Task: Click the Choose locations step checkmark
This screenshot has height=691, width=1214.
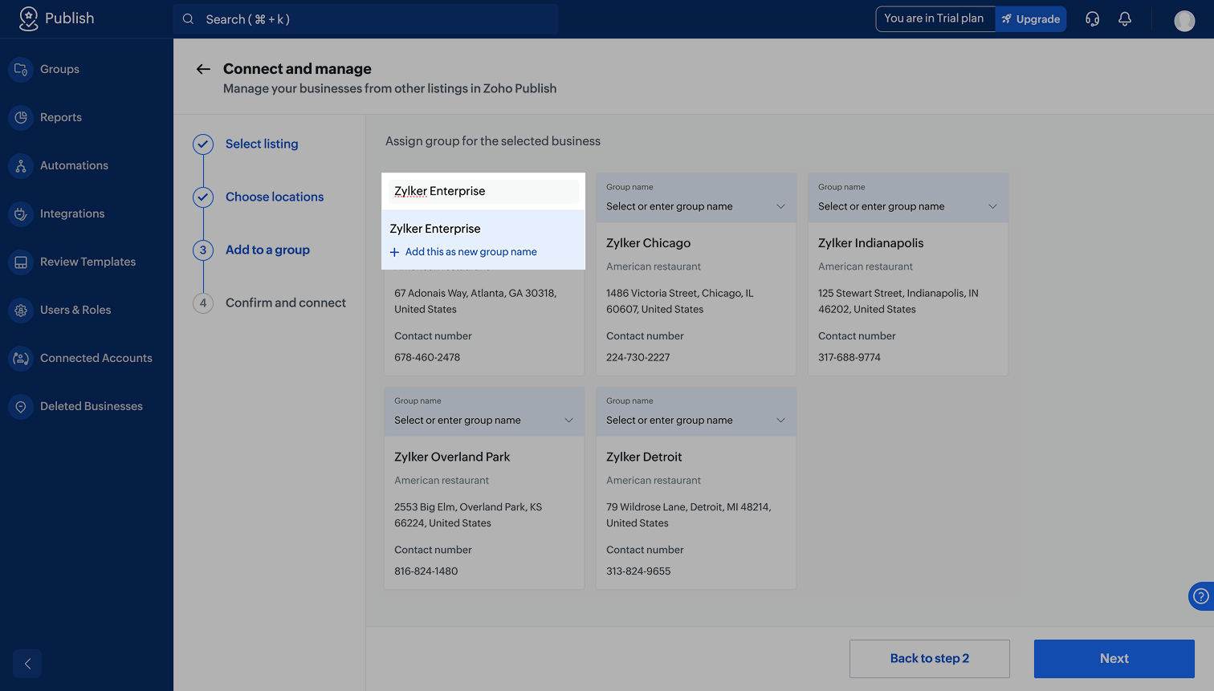Action: pyautogui.click(x=203, y=197)
